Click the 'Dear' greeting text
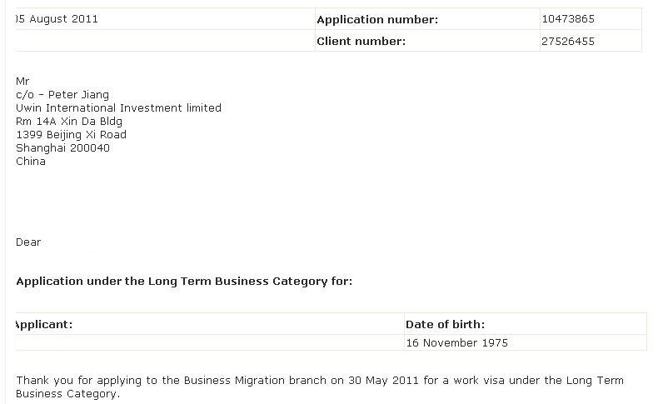The height and width of the screenshot is (404, 668). pos(28,242)
